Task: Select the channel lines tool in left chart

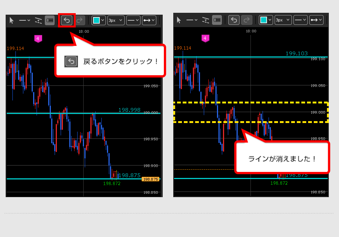Action: (38, 20)
